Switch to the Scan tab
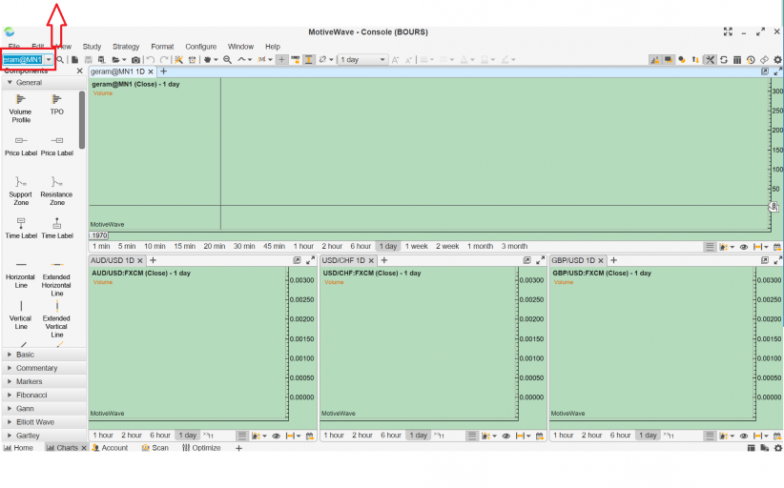Screen dimensions: 784x488 [x=155, y=448]
